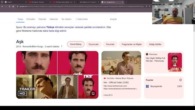Reload the current page
Image resolution: width=195 pixels, height=110 pixels.
(9, 6)
